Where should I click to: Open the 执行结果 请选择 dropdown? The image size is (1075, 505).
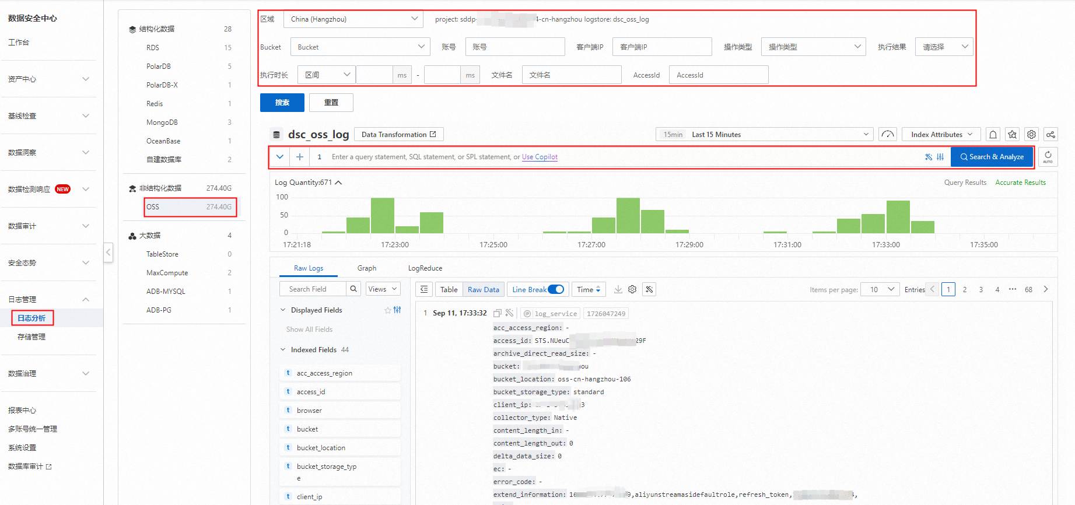(944, 47)
